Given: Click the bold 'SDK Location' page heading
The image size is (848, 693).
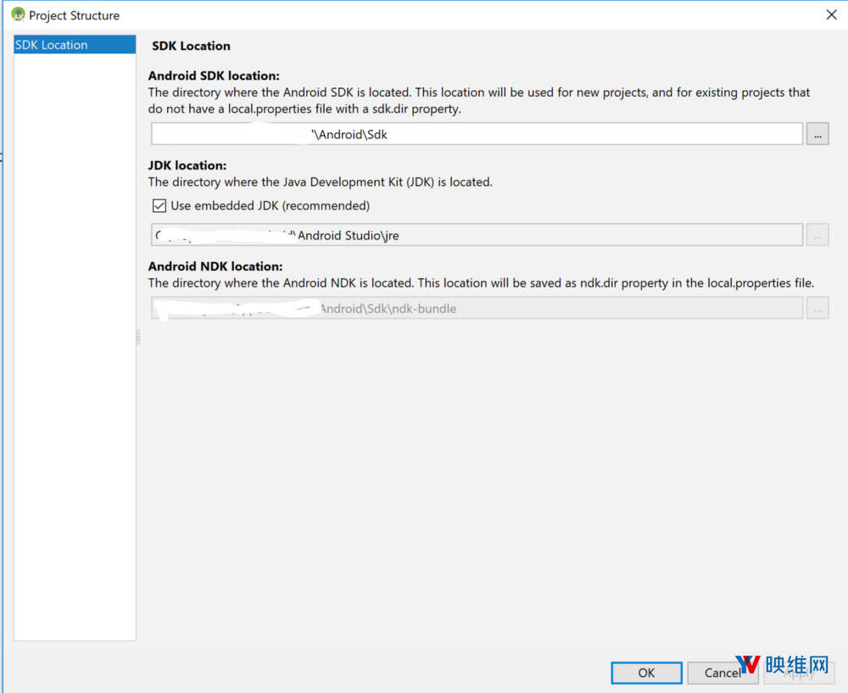Looking at the screenshot, I should (191, 46).
